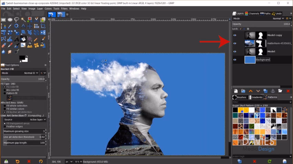Select the Measure tool
Screen dimensions: 293x164
[23, 26]
